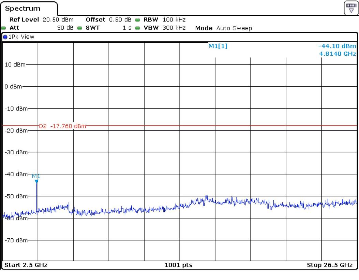Click the D2 -17.760 dBm display line label
The width and height of the screenshot is (359, 280).
pyautogui.click(x=62, y=126)
